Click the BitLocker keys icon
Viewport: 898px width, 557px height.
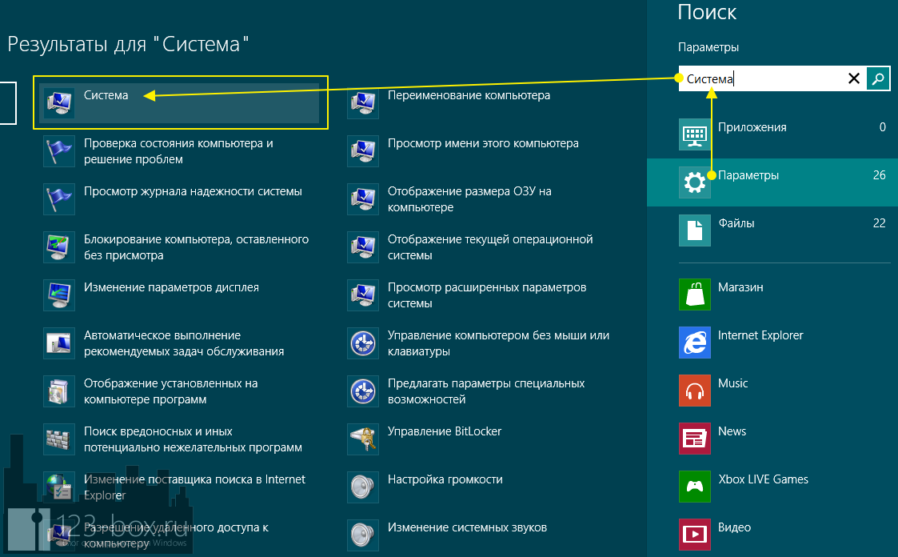(x=363, y=440)
